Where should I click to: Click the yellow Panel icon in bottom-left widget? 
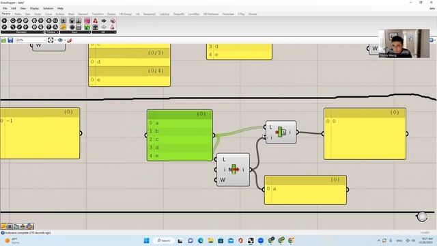[3, 226]
